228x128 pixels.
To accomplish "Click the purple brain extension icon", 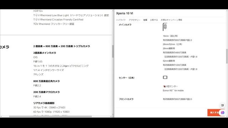I will tap(222, 113).
